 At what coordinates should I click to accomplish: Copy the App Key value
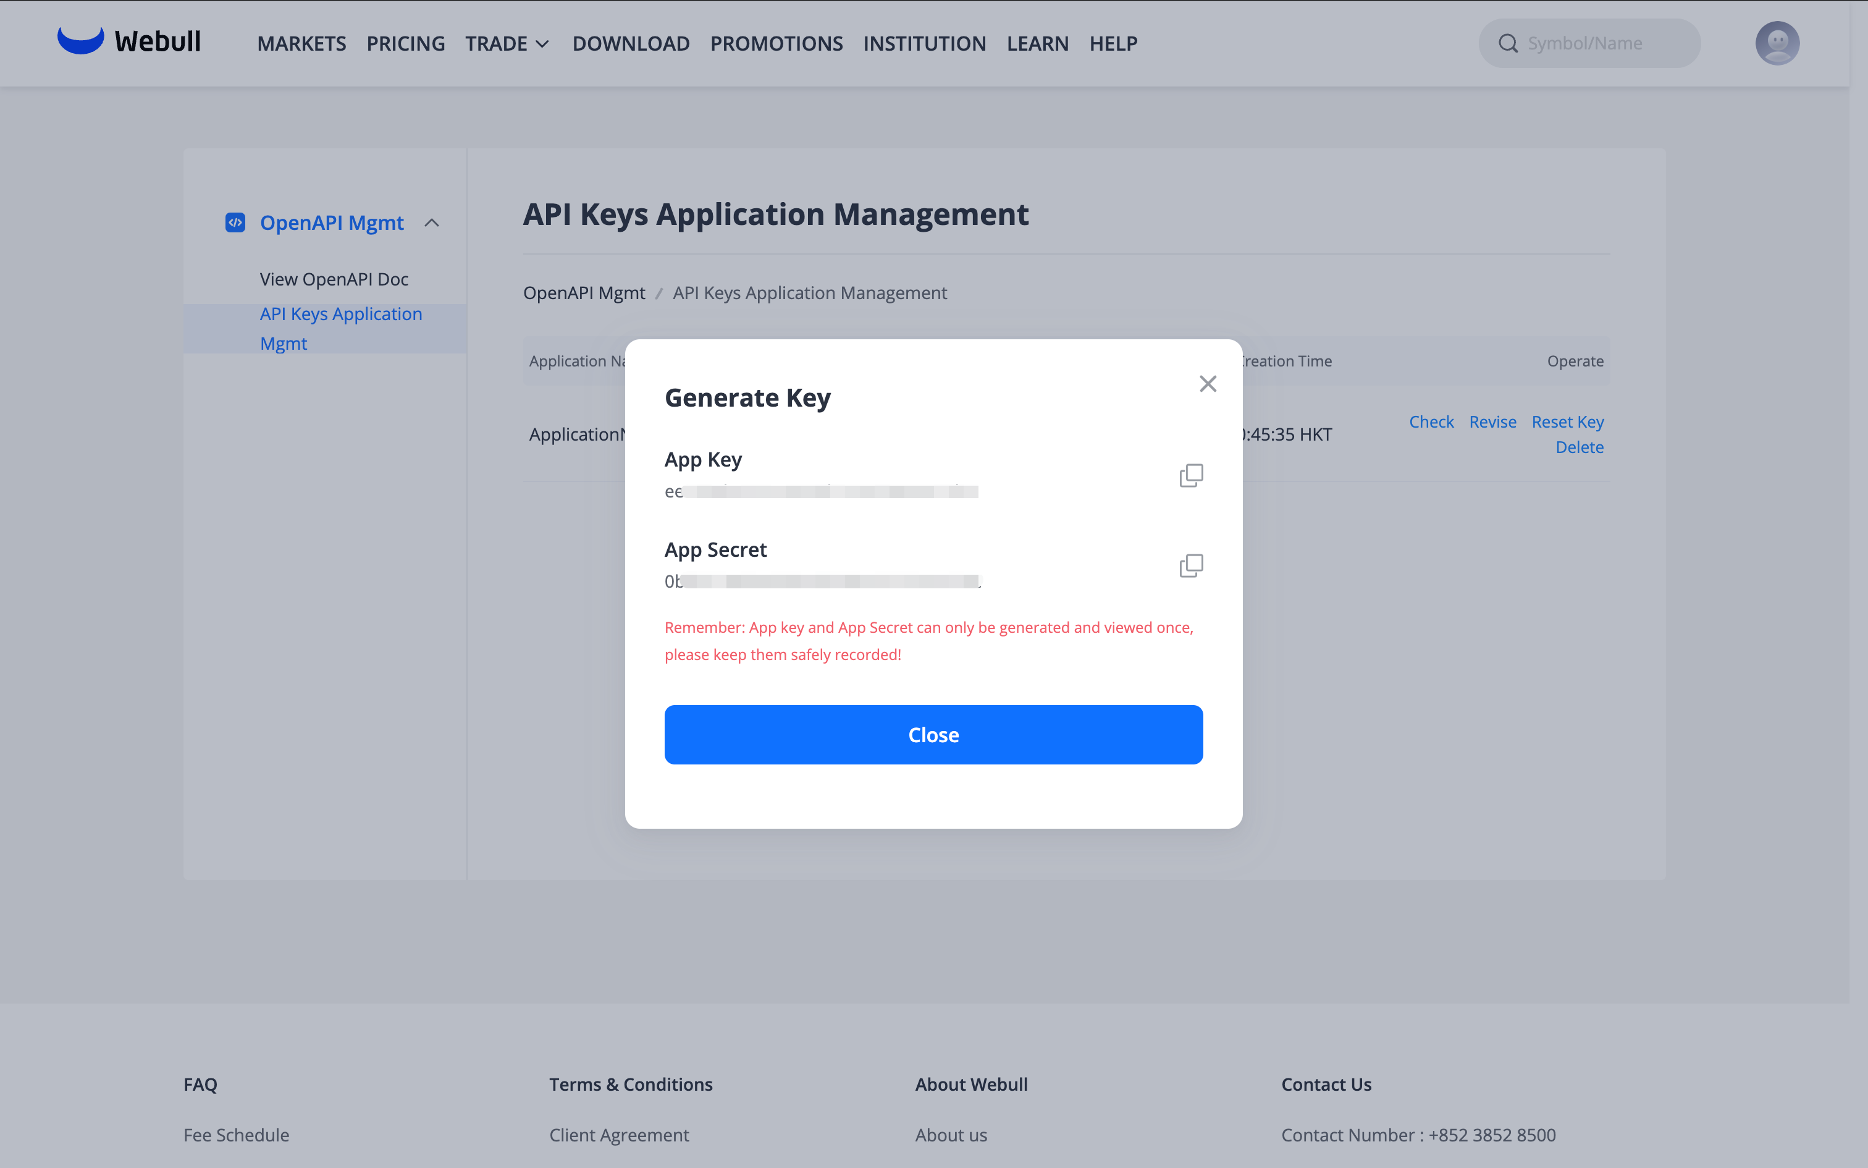1190,475
